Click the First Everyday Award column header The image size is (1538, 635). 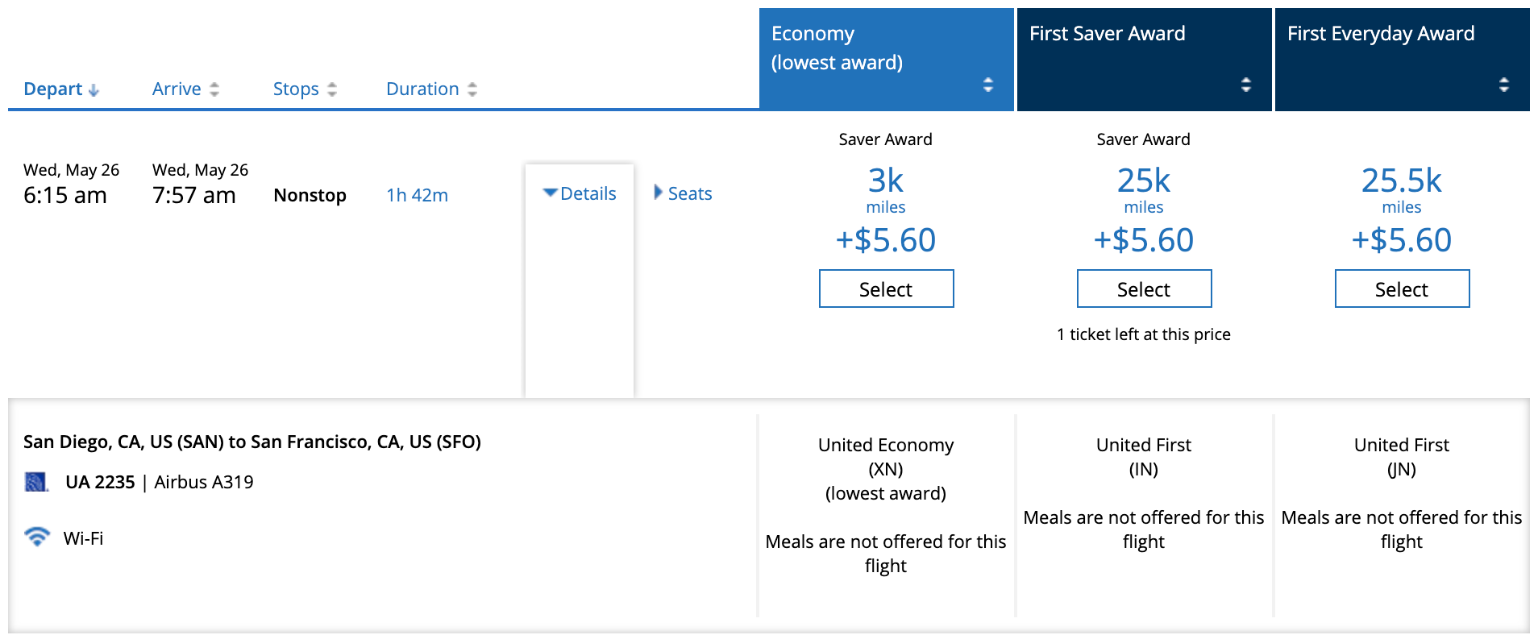click(x=1380, y=34)
